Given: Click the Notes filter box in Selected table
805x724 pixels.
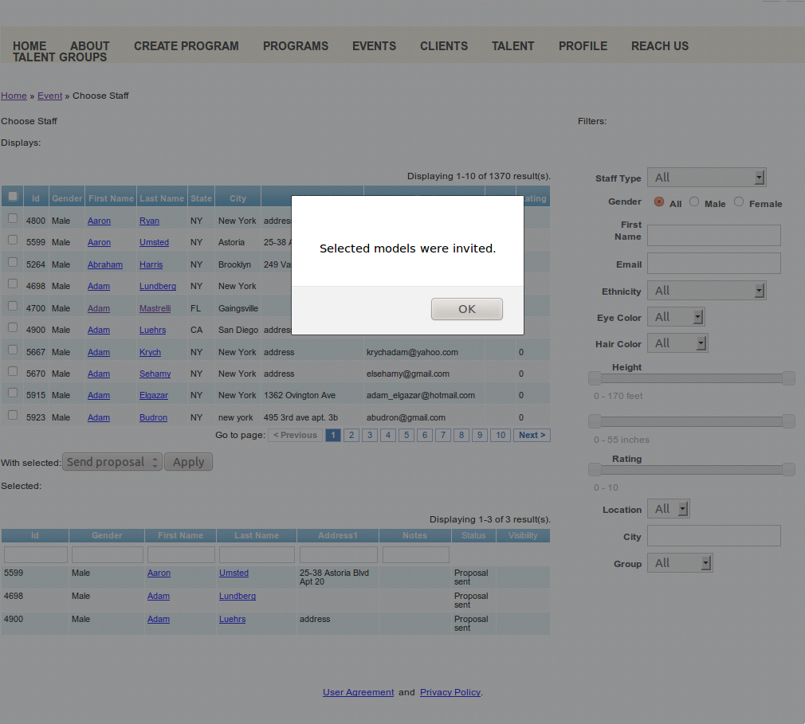Looking at the screenshot, I should pos(416,554).
